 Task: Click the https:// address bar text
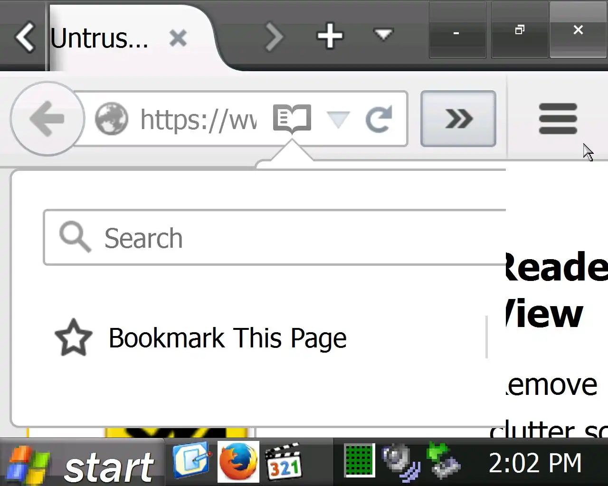pyautogui.click(x=199, y=119)
